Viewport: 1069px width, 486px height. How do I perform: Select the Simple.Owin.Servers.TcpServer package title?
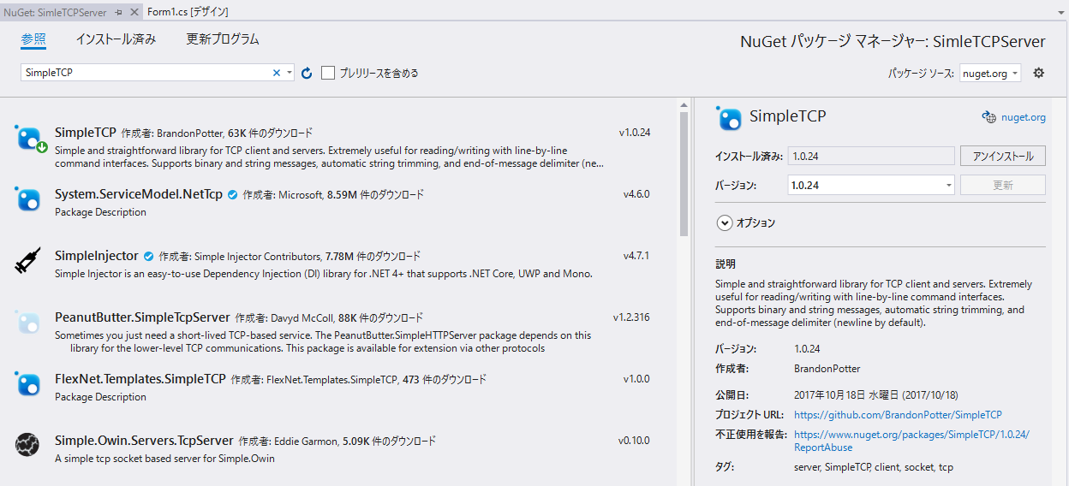[x=144, y=441]
